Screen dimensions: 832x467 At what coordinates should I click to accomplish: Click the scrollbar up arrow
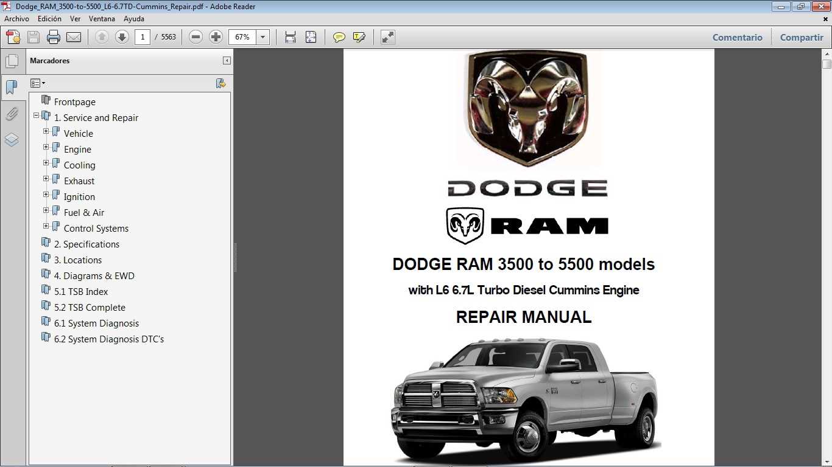[x=827, y=54]
